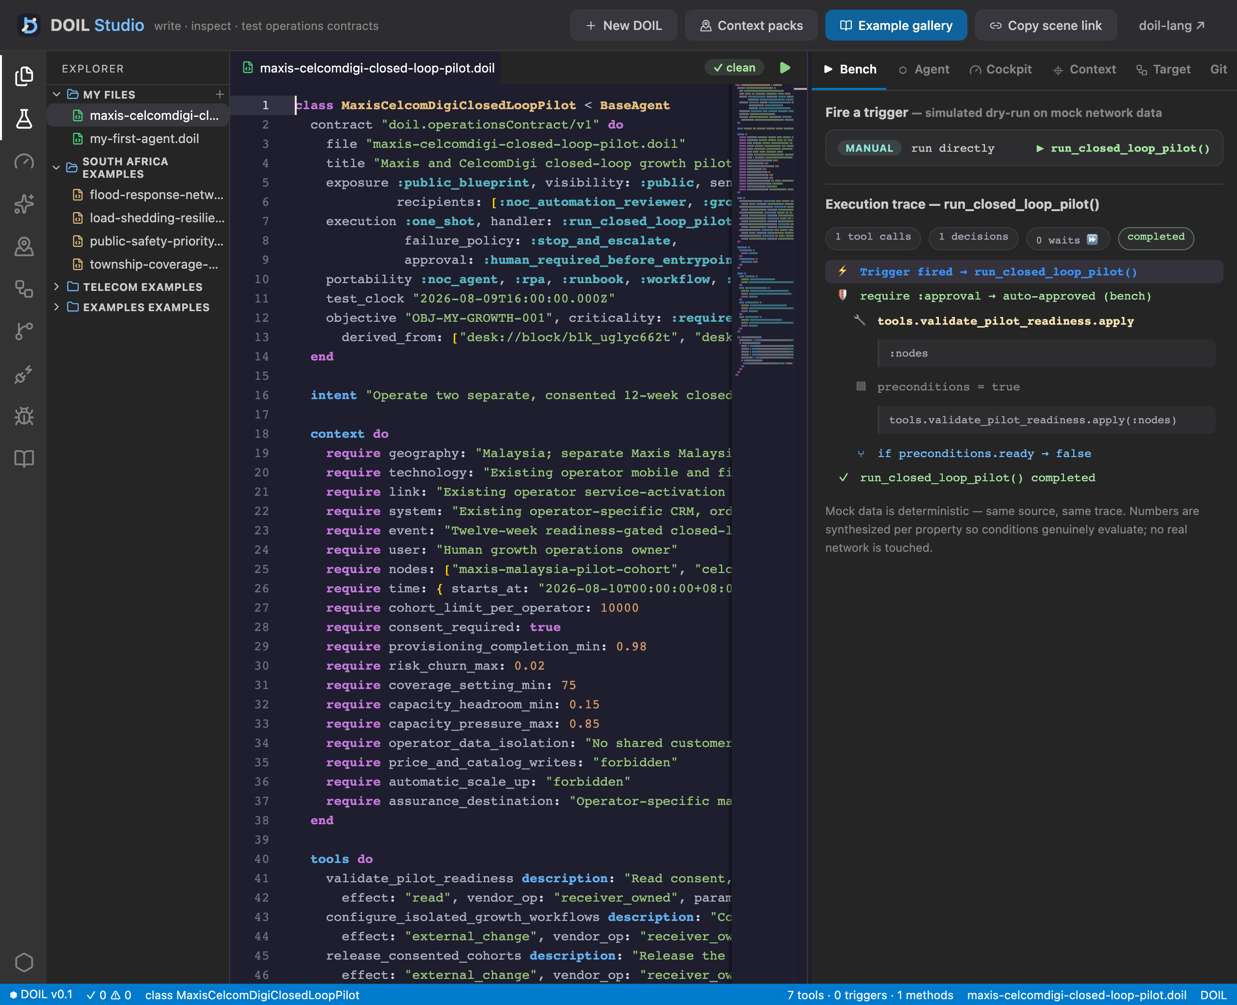Click 'DOIL v0.1' in status bar
1237x1005 pixels.
[x=42, y=994]
